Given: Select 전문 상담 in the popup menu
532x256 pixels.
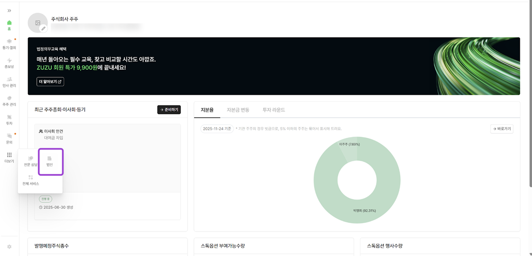Looking at the screenshot, I should (x=31, y=162).
